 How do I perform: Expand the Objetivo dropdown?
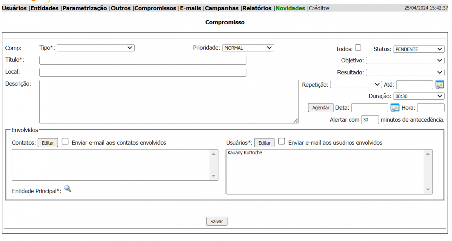pos(405,60)
